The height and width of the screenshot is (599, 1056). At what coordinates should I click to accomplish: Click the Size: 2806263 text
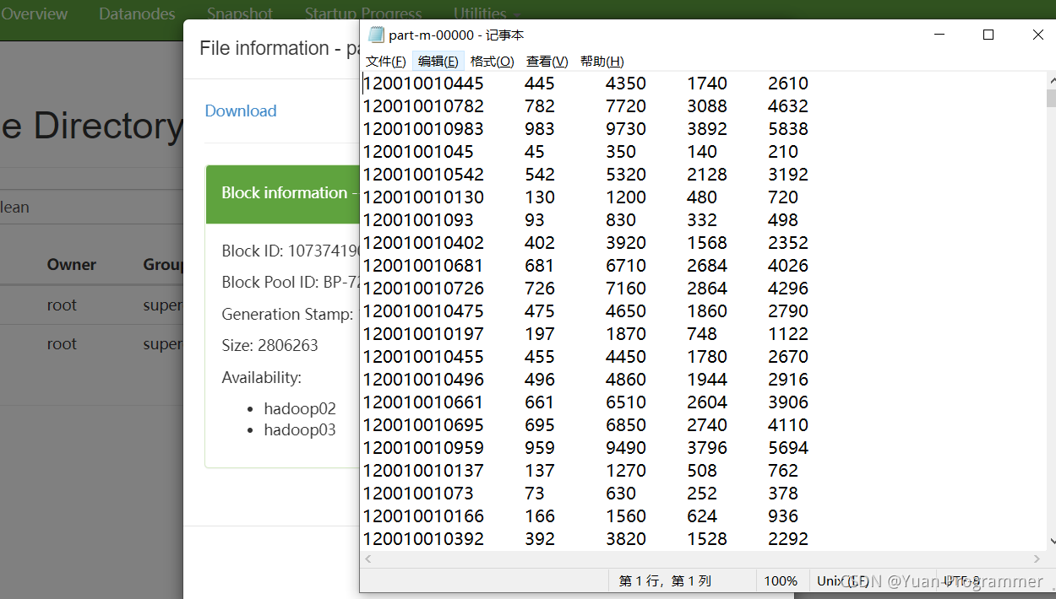[x=269, y=345]
